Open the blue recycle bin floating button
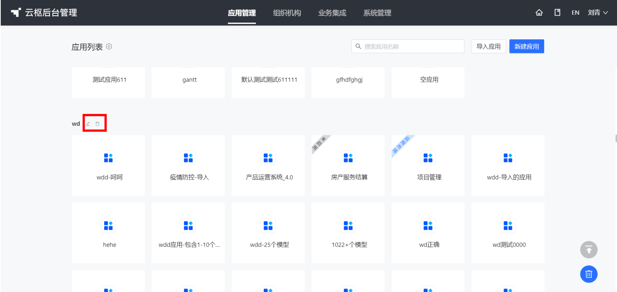This screenshot has width=617, height=292. click(589, 274)
